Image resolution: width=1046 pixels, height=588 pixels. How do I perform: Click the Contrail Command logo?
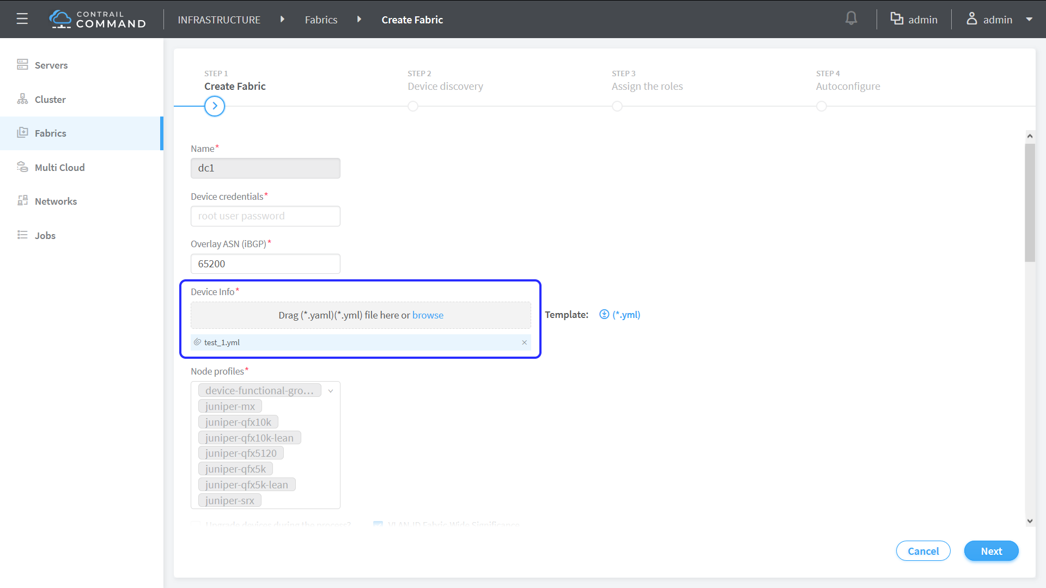(98, 19)
